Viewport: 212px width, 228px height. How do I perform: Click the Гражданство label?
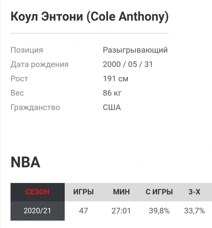[x=35, y=107]
